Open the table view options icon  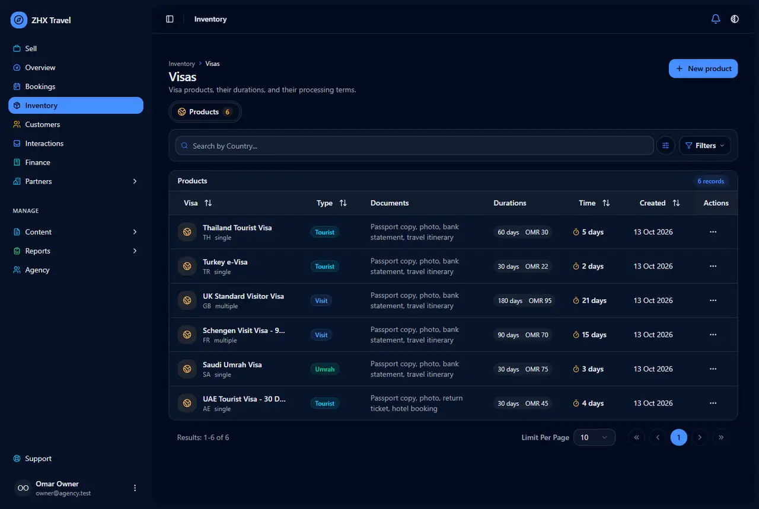pyautogui.click(x=666, y=146)
